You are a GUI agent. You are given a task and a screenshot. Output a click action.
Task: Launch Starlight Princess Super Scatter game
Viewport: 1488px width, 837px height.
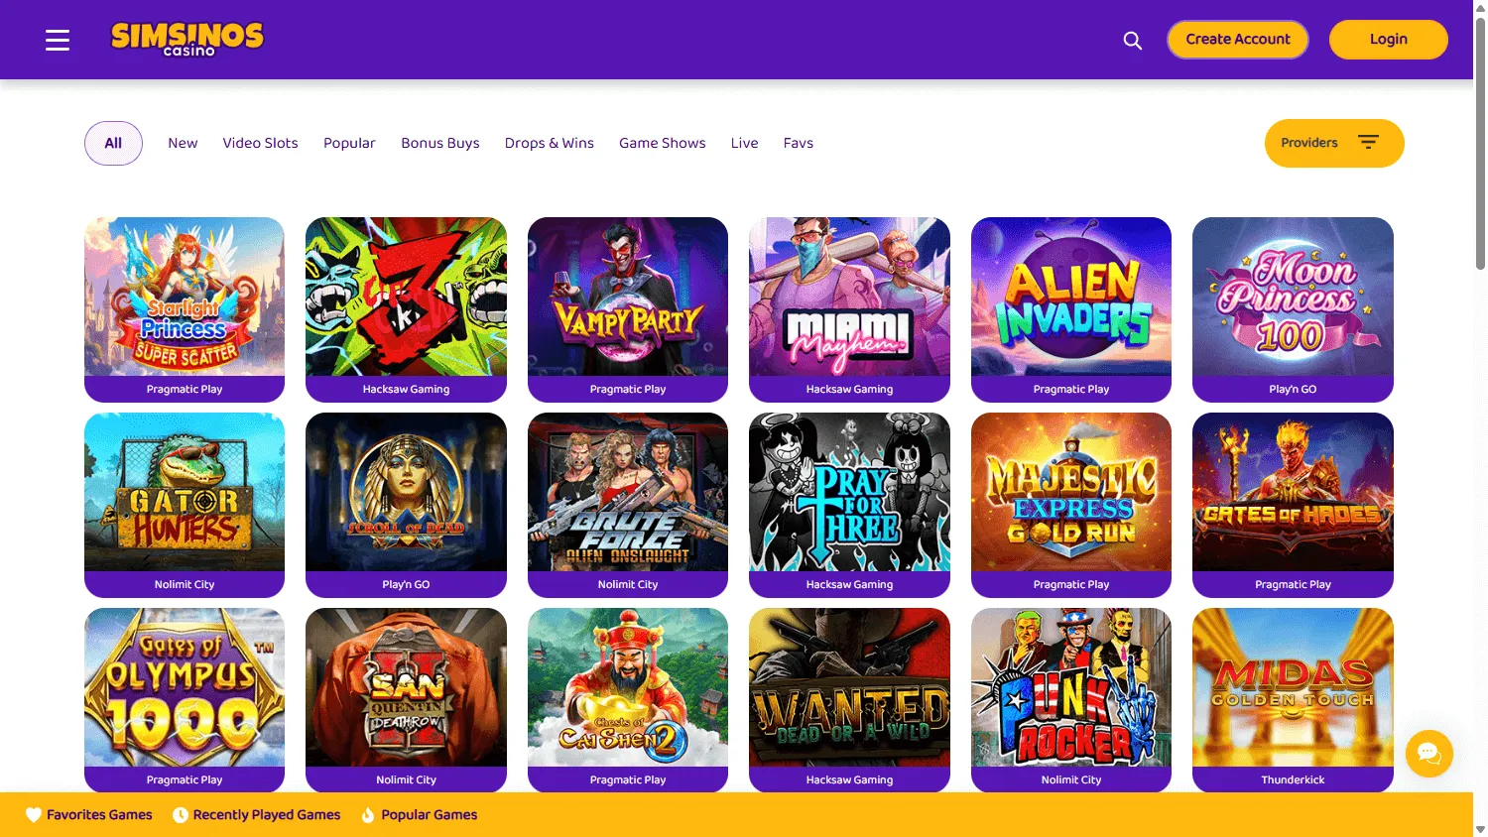pos(185,309)
